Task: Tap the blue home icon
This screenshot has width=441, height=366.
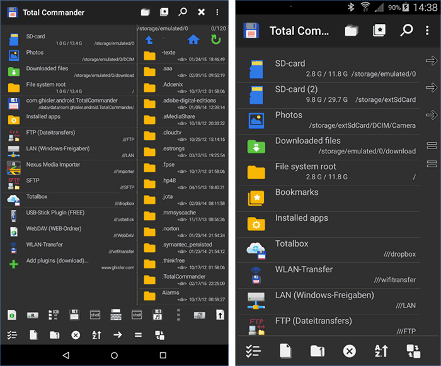Action: 193,40
